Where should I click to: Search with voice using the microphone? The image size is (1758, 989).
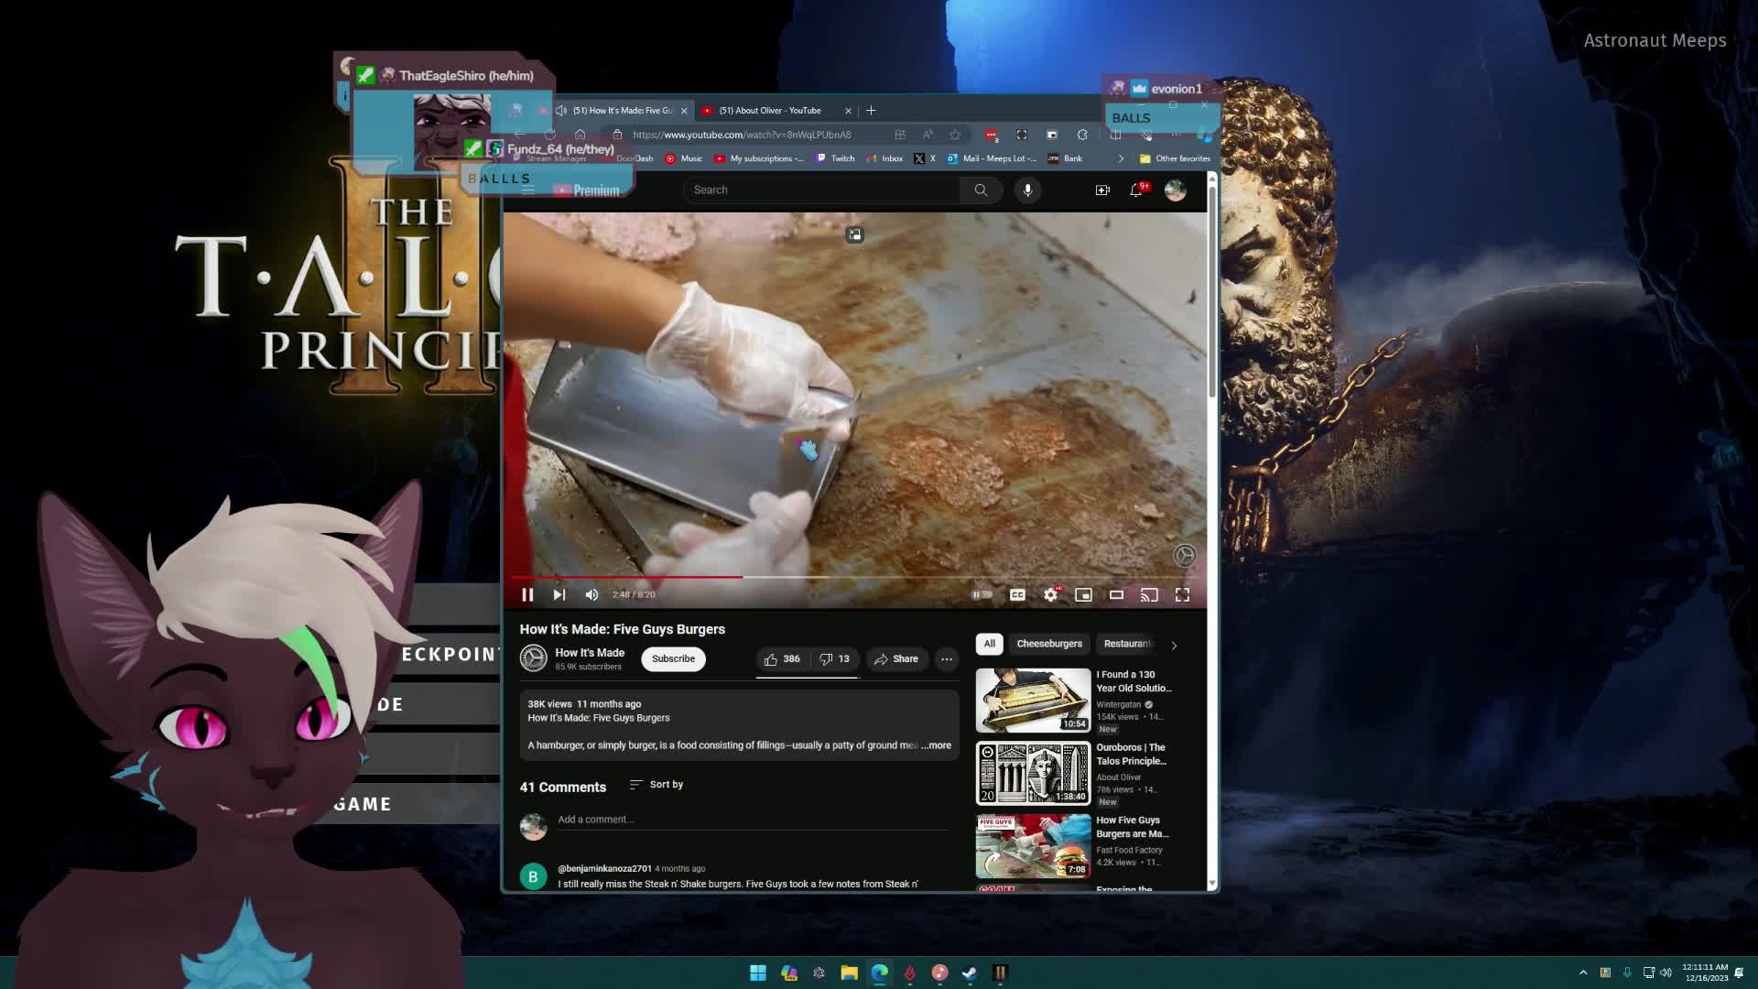1027,190
